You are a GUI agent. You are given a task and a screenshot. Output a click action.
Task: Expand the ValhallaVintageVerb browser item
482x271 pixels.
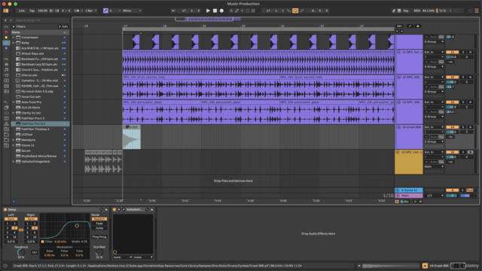coord(14,162)
